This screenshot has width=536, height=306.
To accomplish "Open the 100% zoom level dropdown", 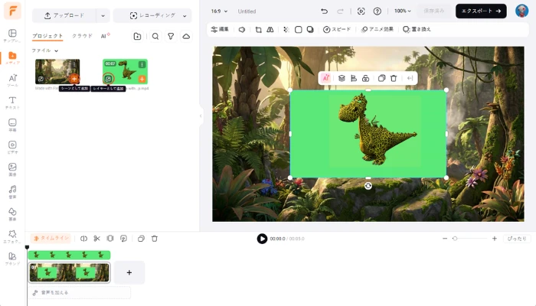I will (403, 11).
